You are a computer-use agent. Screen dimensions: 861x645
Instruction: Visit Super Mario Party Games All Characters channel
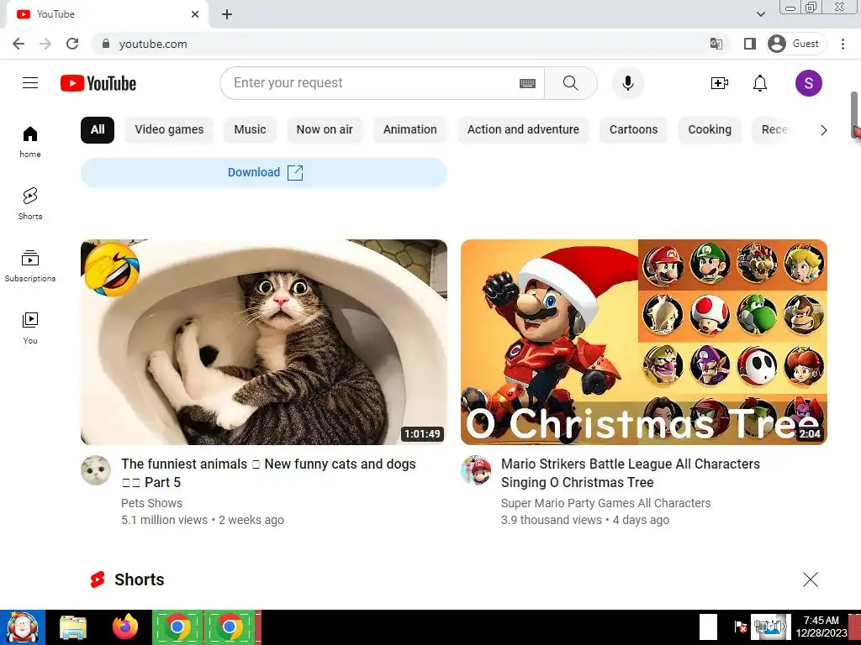click(x=605, y=503)
